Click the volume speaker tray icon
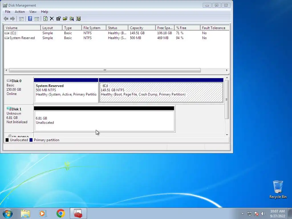Image resolution: width=292 pixels, height=219 pixels. click(x=263, y=214)
